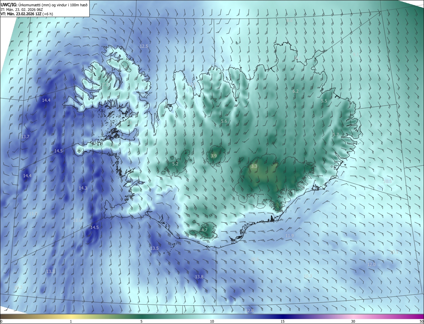Click the 13.7 value label on the map
Viewport: 424px width, 324px height.
click(25, 136)
